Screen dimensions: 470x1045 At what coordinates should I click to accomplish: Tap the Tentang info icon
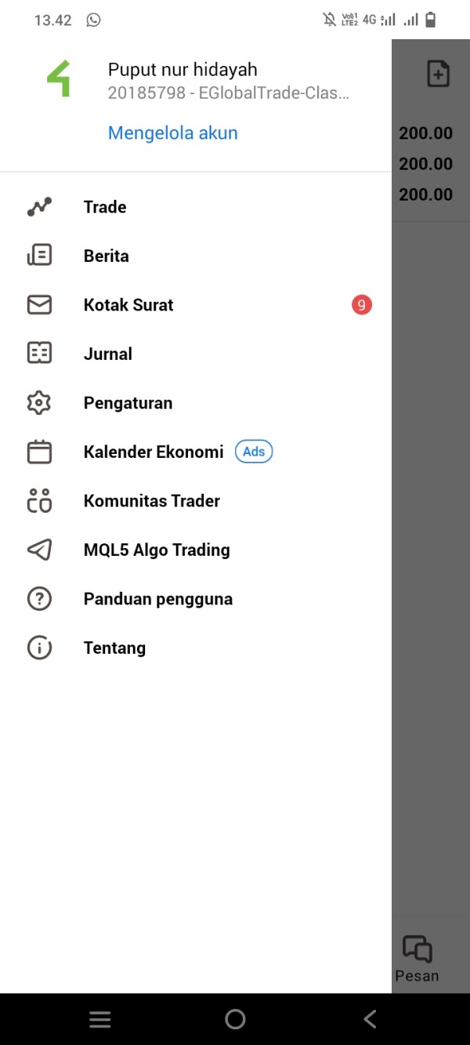click(x=39, y=648)
